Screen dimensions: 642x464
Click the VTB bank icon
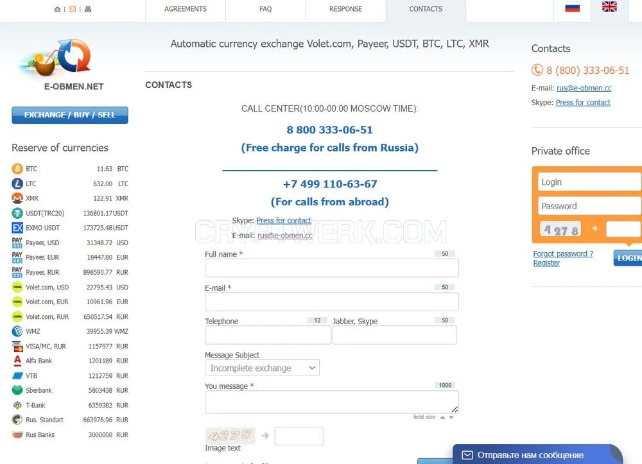tap(17, 375)
